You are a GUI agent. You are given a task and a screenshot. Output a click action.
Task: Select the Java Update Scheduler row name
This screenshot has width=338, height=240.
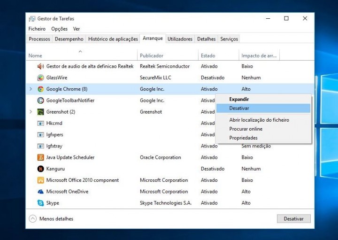(x=70, y=157)
